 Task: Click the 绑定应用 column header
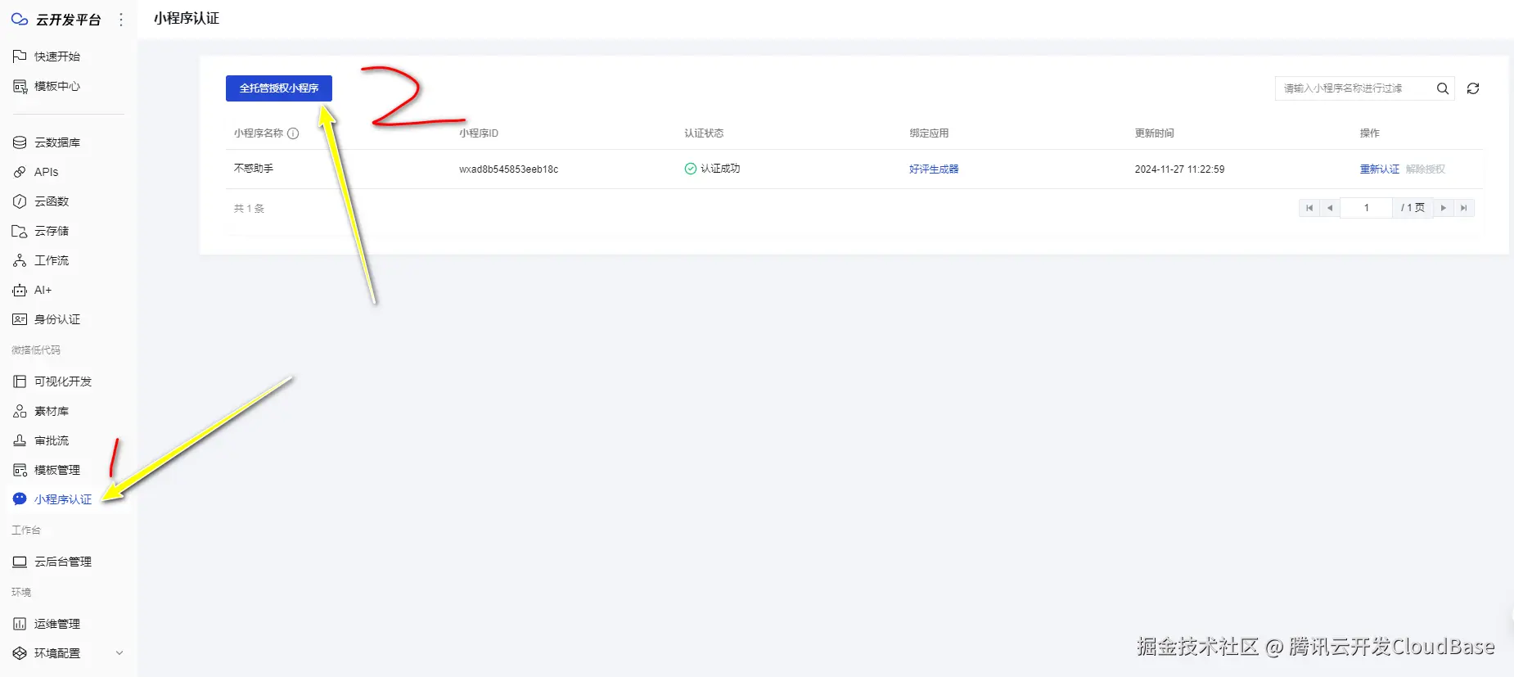(929, 133)
